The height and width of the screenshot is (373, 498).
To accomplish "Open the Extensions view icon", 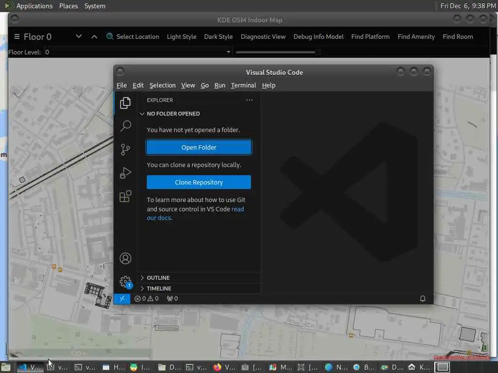I will click(x=125, y=196).
